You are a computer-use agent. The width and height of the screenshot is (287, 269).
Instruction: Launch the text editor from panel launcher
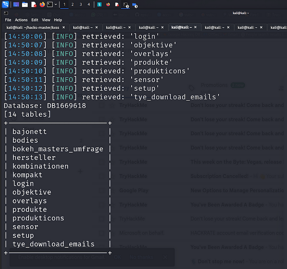[34, 4]
